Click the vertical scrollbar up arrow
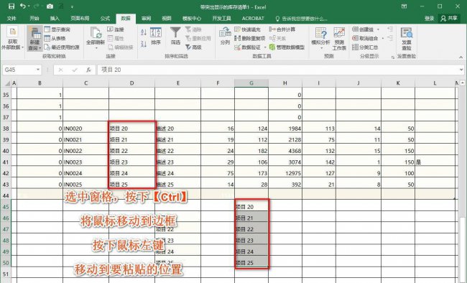Screen dimensions: 467x283 (463, 83)
